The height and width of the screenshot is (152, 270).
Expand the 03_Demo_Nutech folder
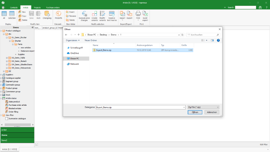[7, 61]
